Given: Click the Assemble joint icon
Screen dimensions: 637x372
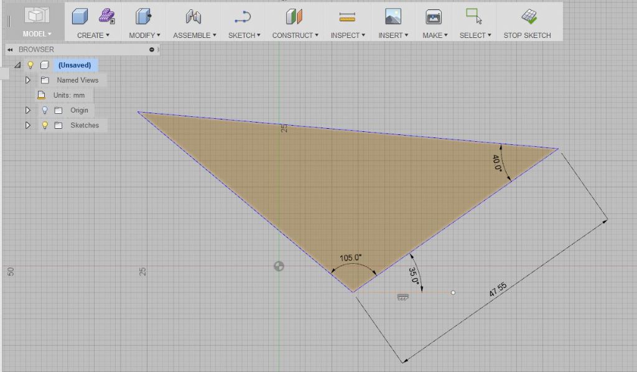Looking at the screenshot, I should coord(193,17).
